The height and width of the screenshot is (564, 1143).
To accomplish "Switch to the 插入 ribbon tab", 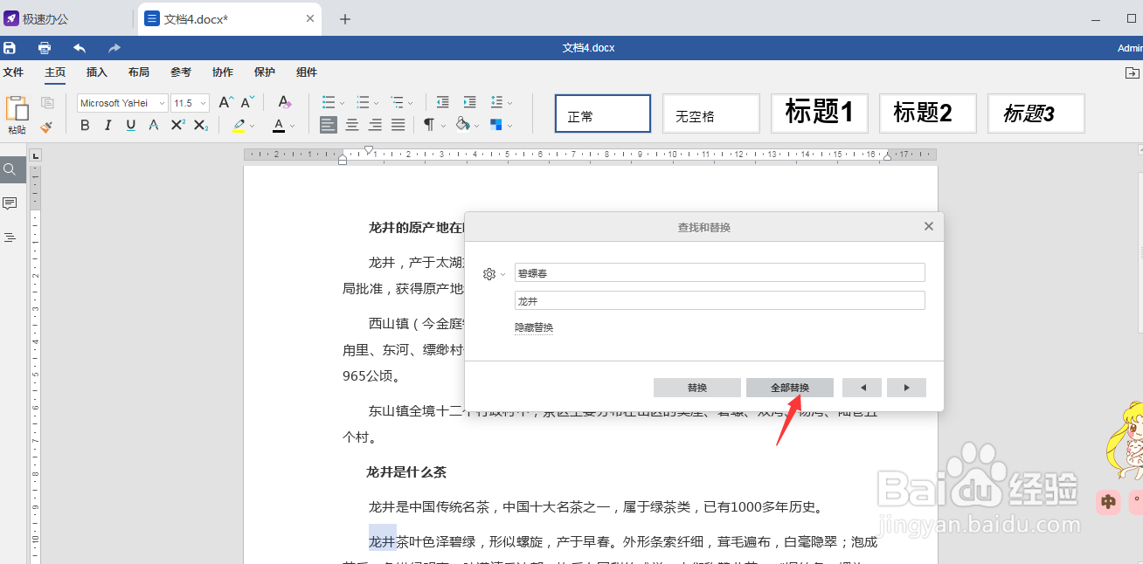I will point(96,72).
